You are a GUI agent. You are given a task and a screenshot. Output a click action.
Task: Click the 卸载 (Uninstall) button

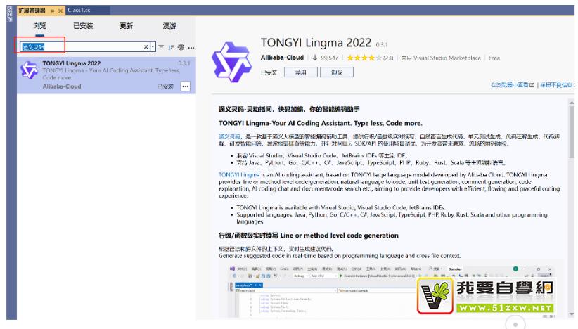point(336,72)
